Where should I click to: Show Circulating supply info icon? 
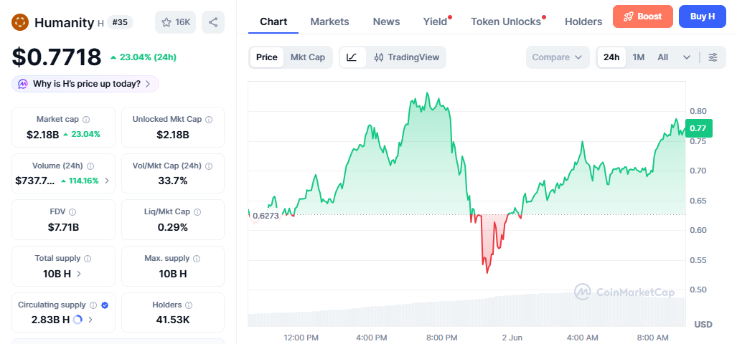coord(93,305)
